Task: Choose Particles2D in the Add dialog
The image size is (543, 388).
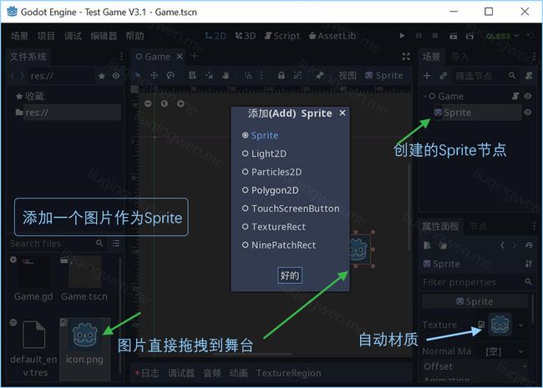Action: point(271,172)
